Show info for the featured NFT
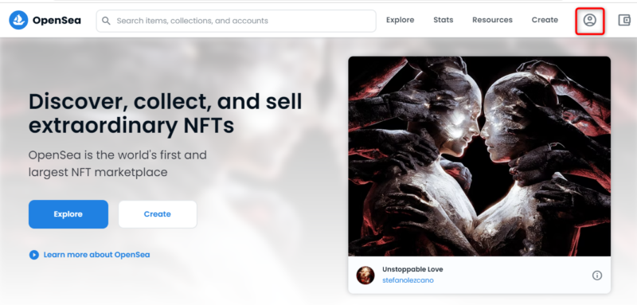Viewport: 637px width, 305px height. pyautogui.click(x=596, y=276)
